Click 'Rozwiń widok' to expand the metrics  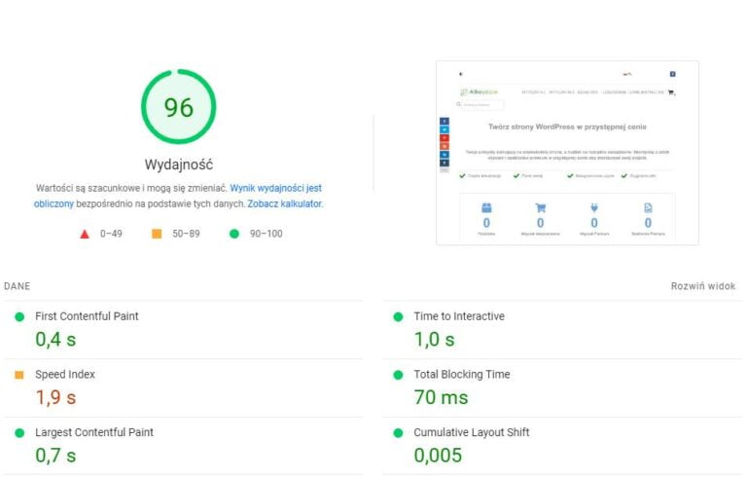pos(703,286)
